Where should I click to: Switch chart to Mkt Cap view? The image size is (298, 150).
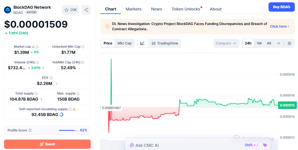[x=125, y=43]
